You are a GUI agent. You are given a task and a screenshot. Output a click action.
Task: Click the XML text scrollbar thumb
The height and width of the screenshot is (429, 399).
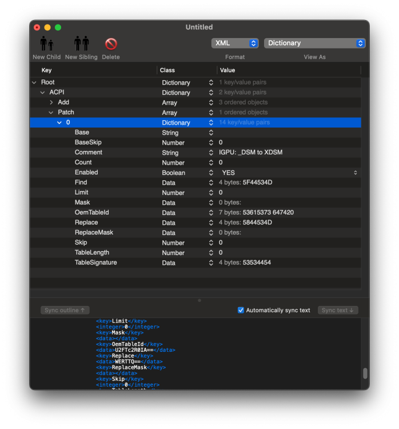click(x=365, y=374)
